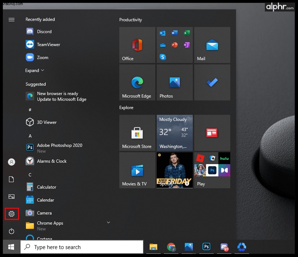298x257 pixels.
Task: Open Settings gear in Start sidebar
Action: pyautogui.click(x=12, y=214)
